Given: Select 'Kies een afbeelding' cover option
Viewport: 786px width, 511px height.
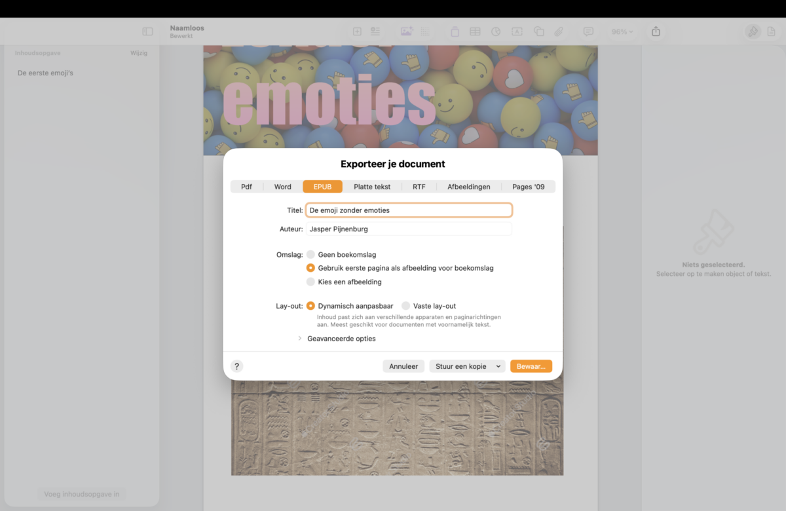Looking at the screenshot, I should click(x=311, y=282).
